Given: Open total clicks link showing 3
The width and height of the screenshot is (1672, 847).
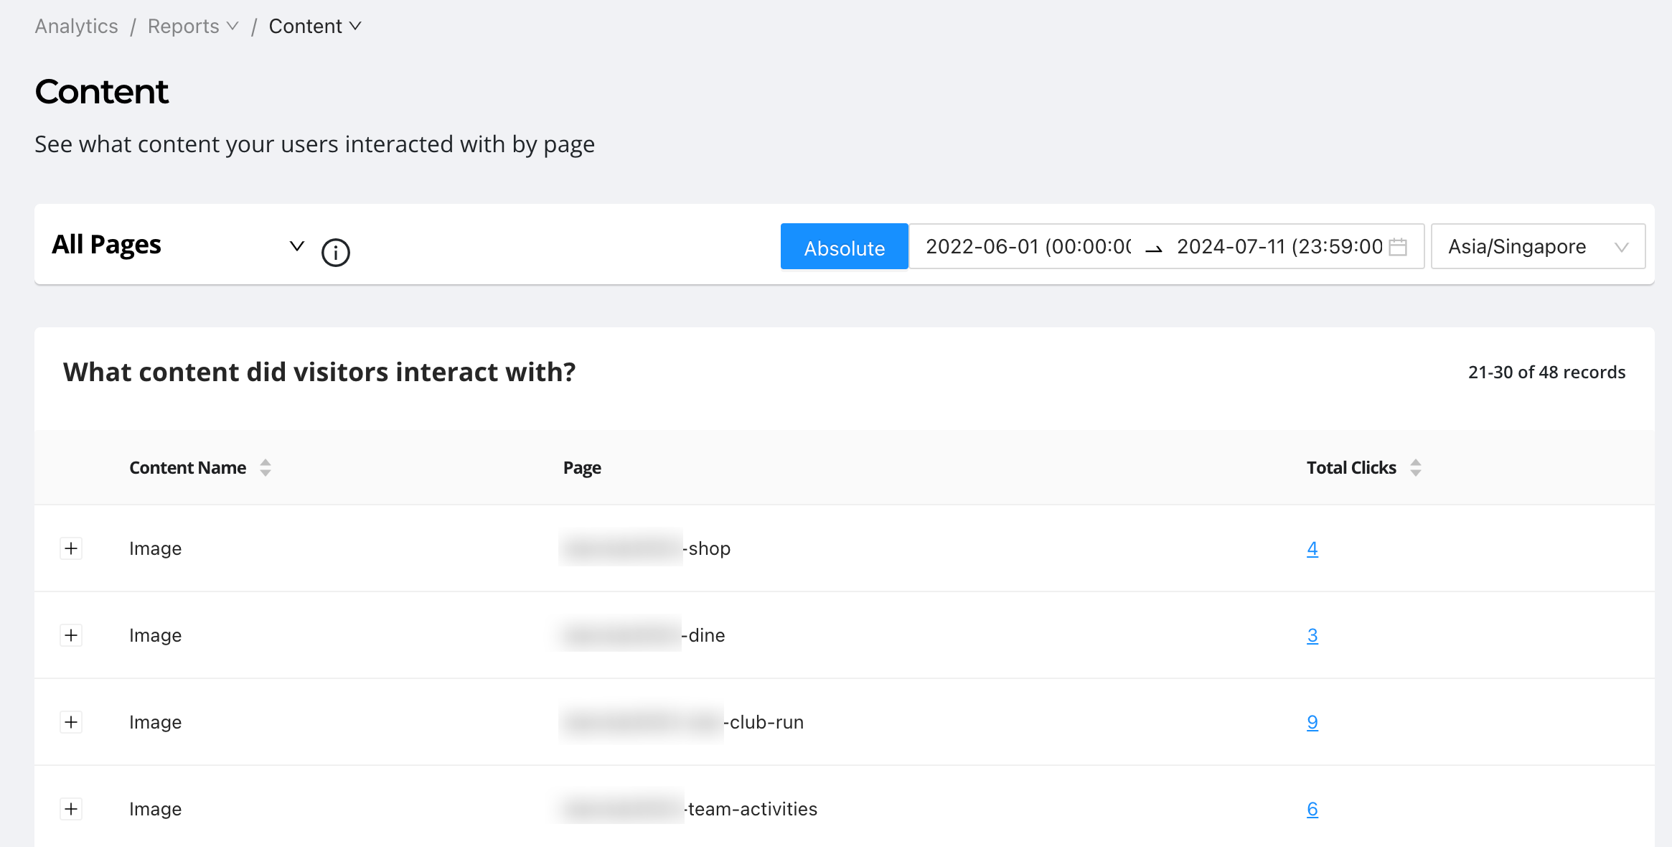Looking at the screenshot, I should point(1312,635).
